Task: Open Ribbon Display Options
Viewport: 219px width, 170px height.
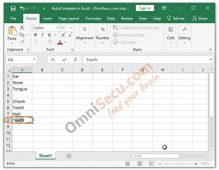Action: click(x=164, y=8)
